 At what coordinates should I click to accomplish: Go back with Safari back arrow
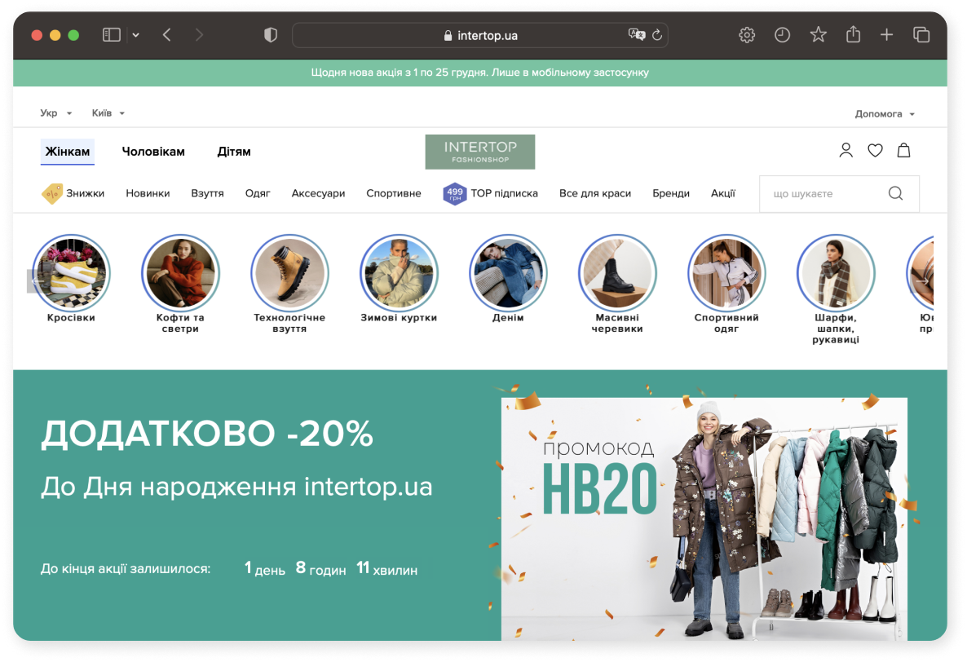coord(166,35)
